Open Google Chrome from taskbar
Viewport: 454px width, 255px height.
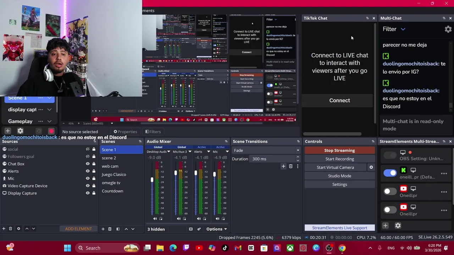point(342,248)
